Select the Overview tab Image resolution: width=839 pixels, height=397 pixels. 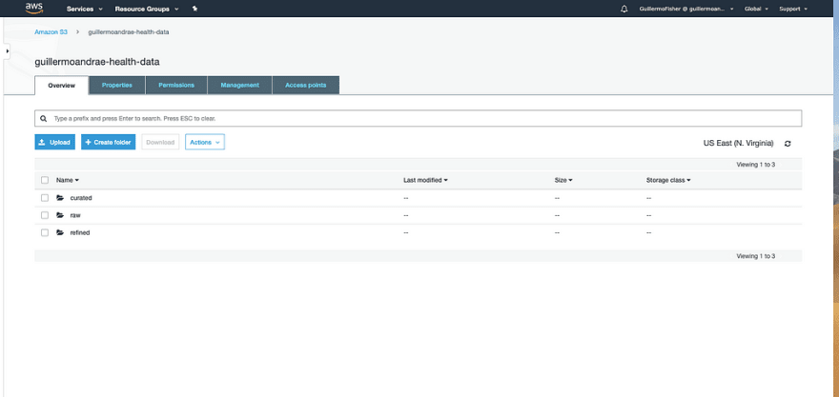tap(62, 85)
